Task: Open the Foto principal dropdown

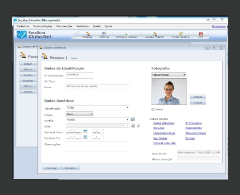Action: pyautogui.click(x=168, y=75)
